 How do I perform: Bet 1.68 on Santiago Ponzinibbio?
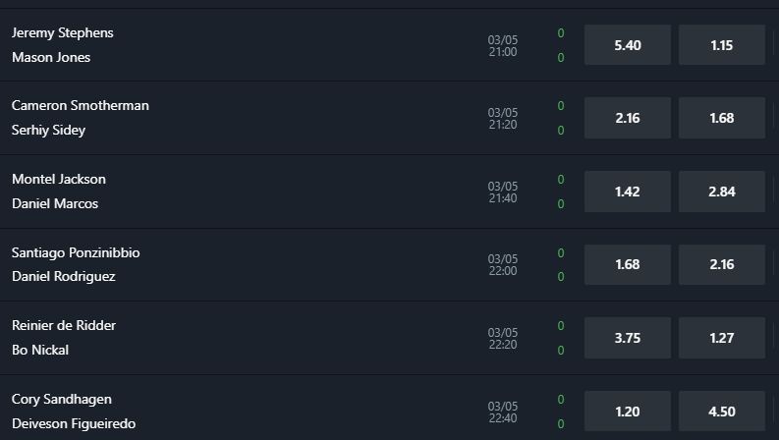pyautogui.click(x=628, y=265)
